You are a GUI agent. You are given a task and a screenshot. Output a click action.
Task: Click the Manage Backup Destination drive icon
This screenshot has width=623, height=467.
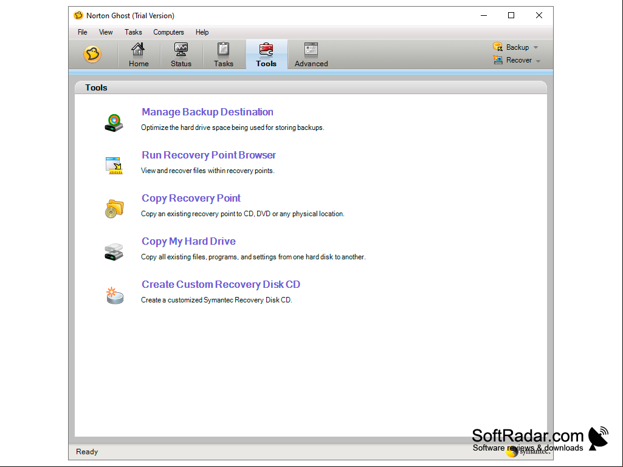114,122
